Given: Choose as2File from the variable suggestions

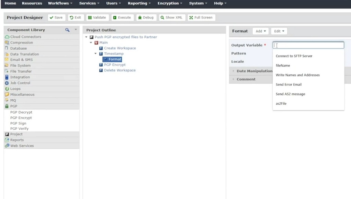Looking at the screenshot, I should tap(308, 103).
